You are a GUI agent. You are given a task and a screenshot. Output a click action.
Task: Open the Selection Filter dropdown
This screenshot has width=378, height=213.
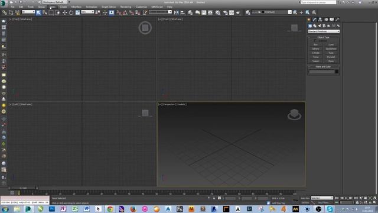coord(28,12)
